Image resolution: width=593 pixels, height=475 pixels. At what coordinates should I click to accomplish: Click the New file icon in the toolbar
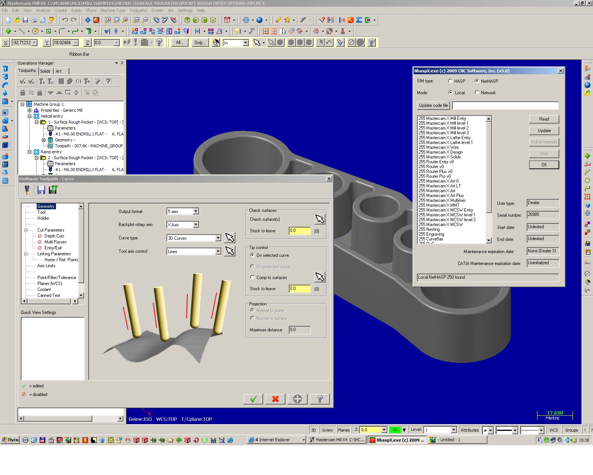click(x=7, y=20)
